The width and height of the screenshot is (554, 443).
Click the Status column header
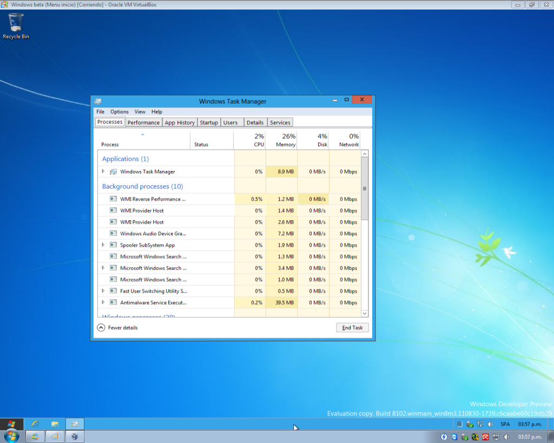tap(212, 140)
